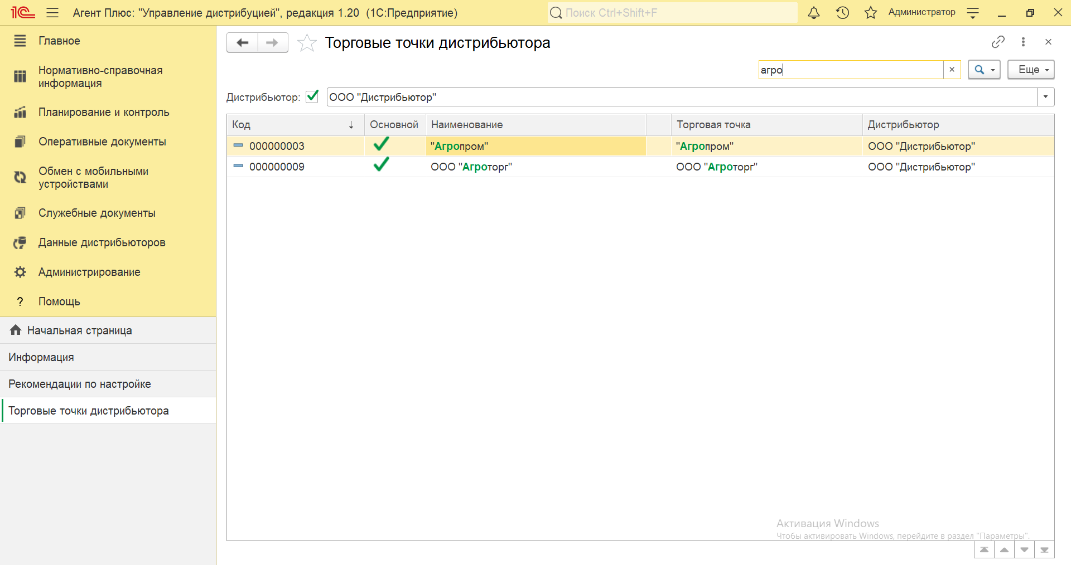
Task: Open Администрирование section
Action: tap(108, 272)
